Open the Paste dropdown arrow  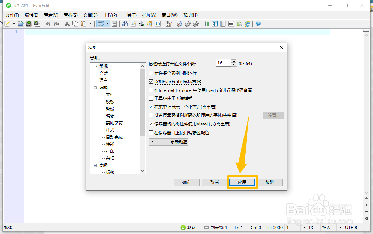point(90,24)
